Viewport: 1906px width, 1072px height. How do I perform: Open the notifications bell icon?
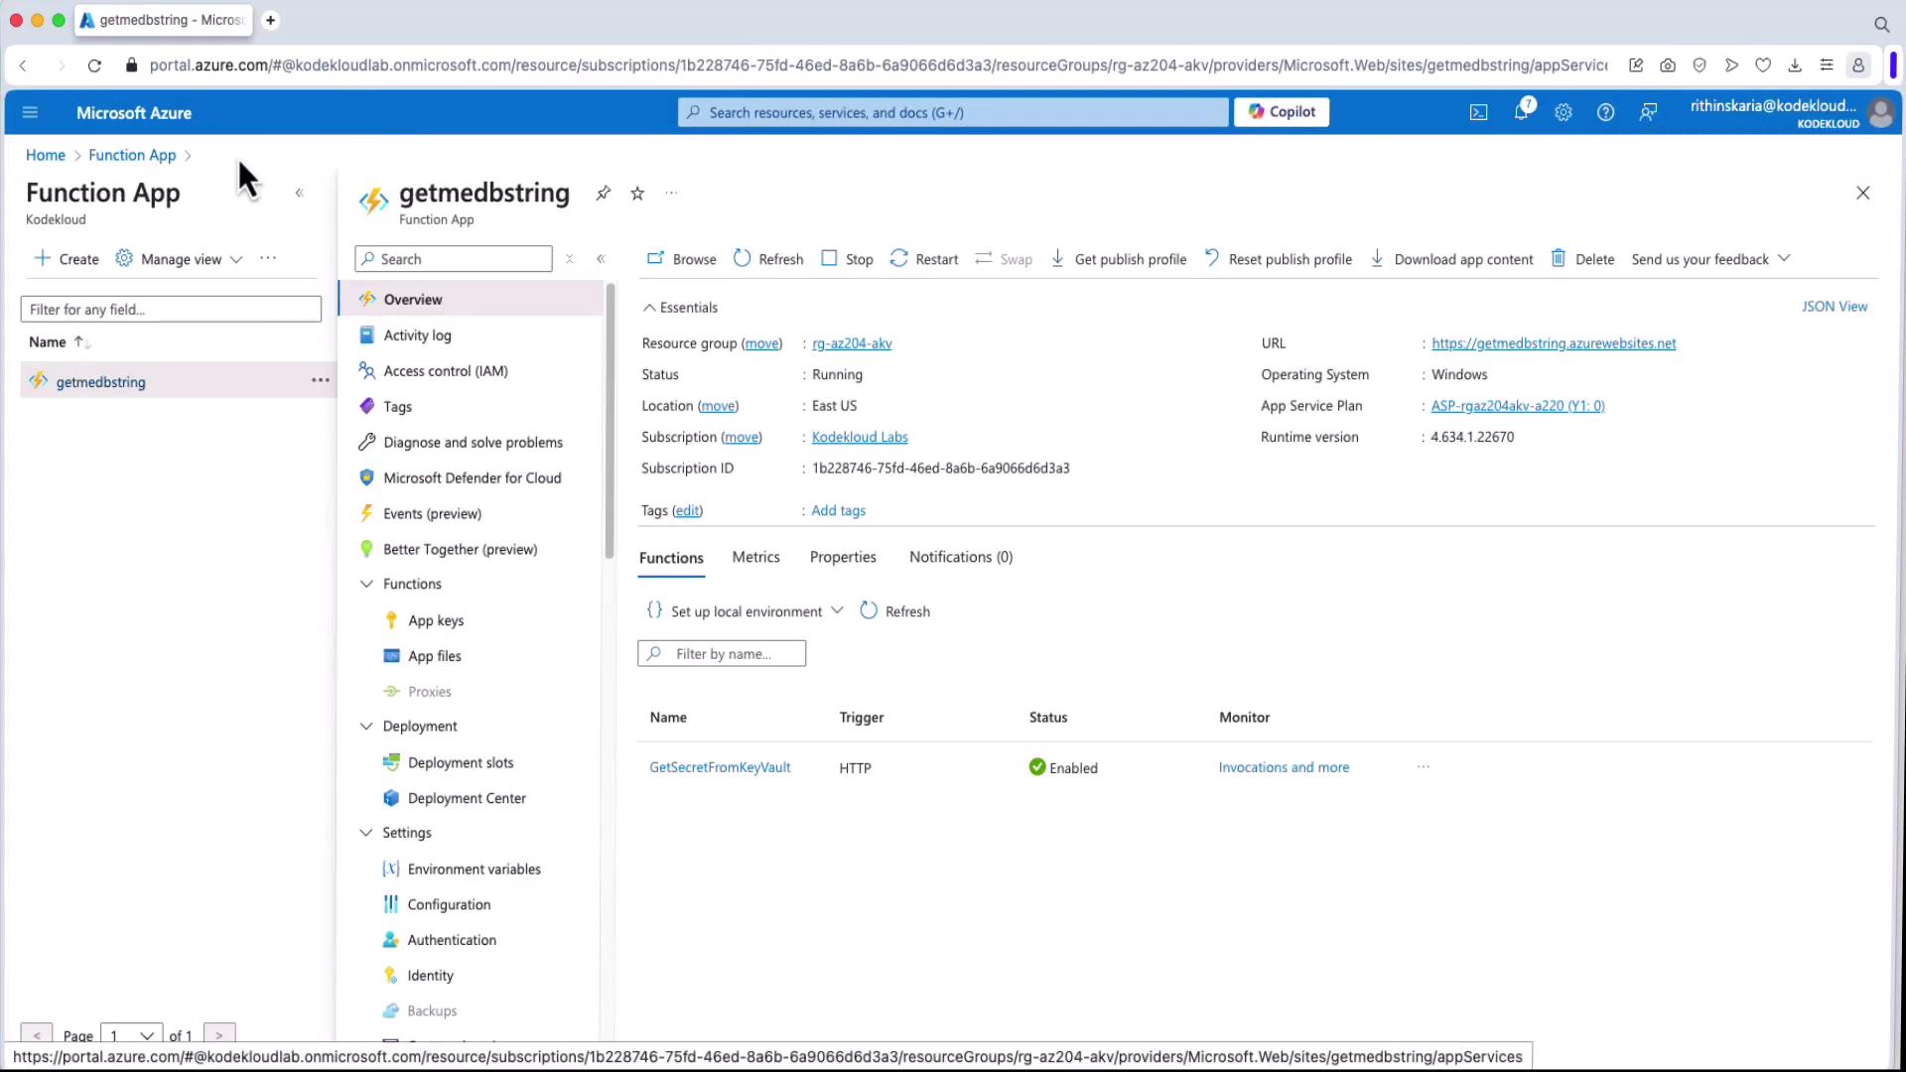1521,112
